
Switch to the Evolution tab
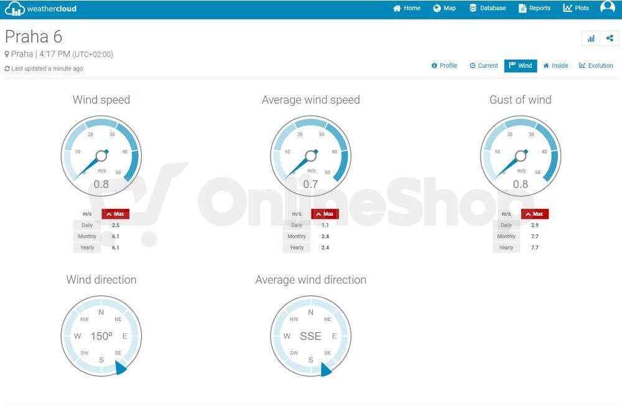pos(596,66)
